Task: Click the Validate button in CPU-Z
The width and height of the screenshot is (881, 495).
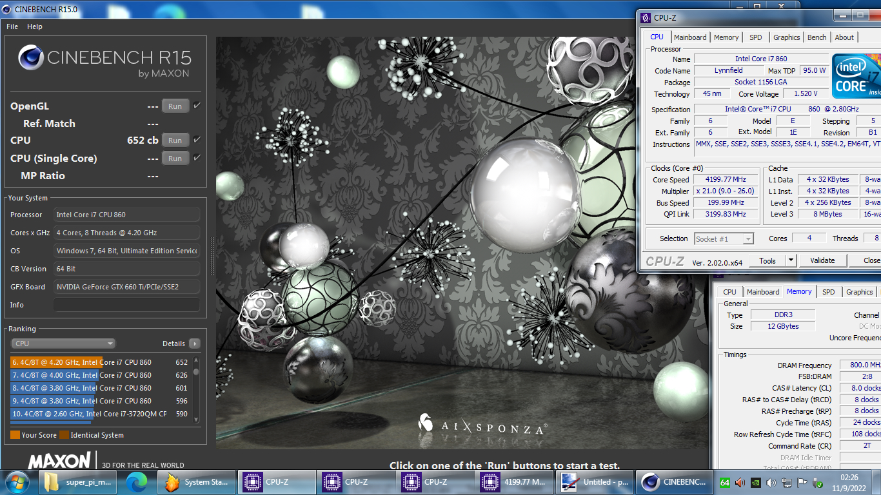Action: tap(822, 260)
